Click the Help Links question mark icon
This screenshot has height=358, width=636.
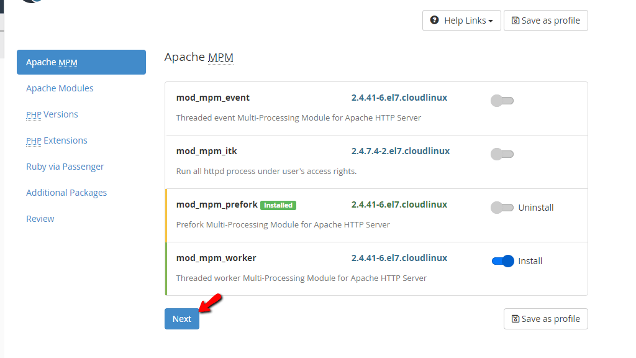tap(434, 20)
